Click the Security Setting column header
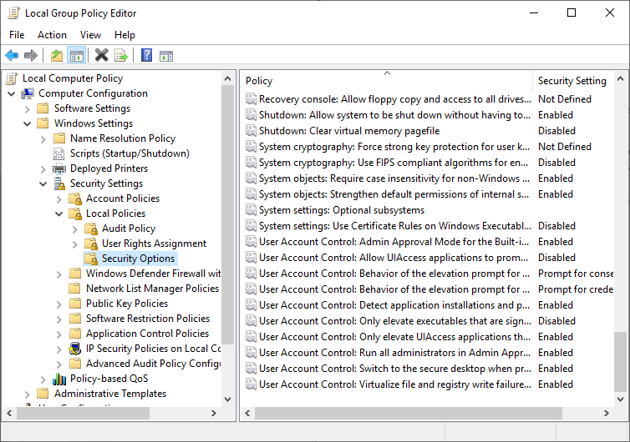 tap(572, 81)
